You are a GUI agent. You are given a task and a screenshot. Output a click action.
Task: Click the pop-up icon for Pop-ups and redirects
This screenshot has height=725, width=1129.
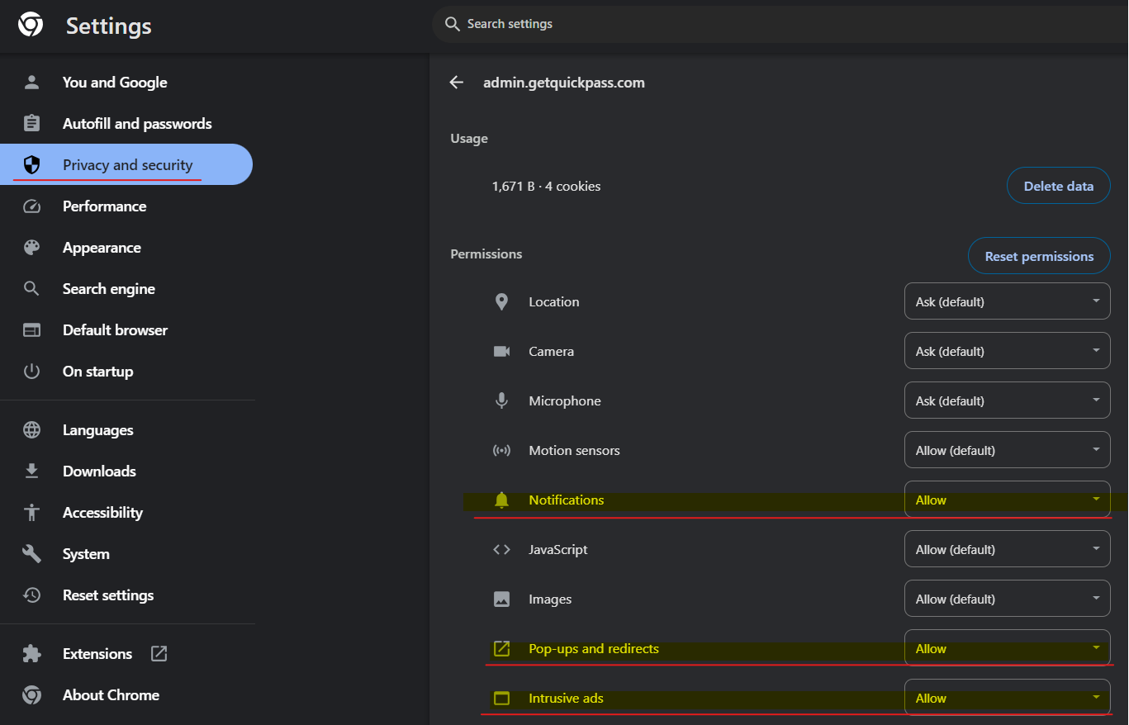(x=501, y=648)
